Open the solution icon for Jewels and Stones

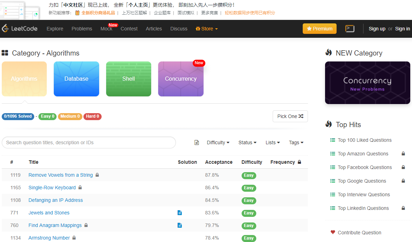(180, 213)
